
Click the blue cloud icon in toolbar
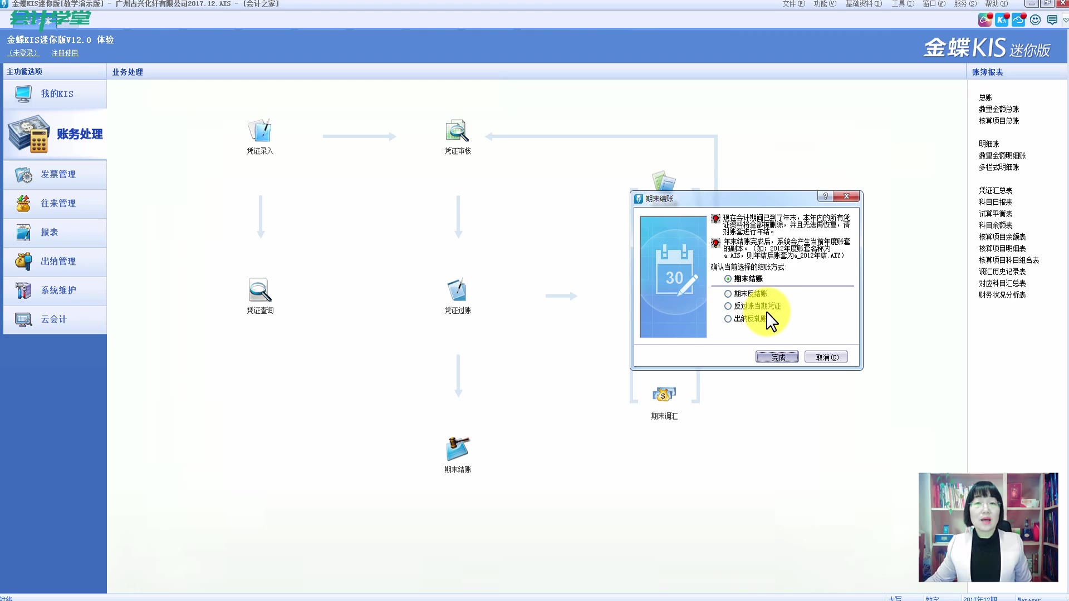(x=1018, y=20)
